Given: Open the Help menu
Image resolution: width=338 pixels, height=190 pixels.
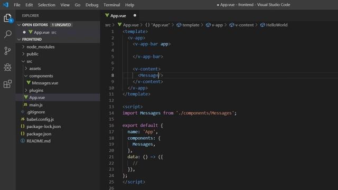Looking at the screenshot, I should [x=129, y=5].
